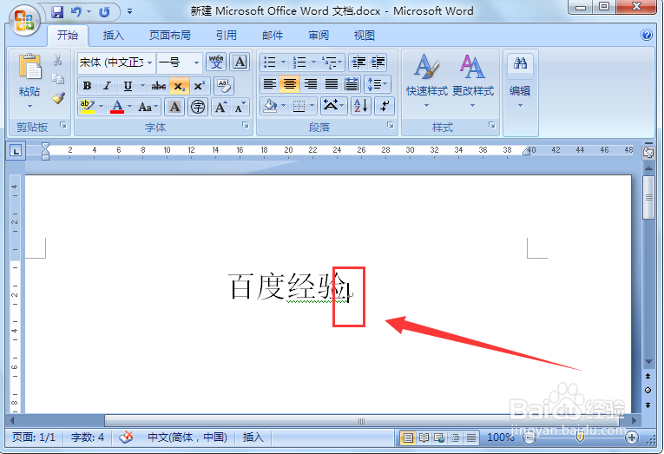Save the document from quick access toolbar
Screen dimensions: 664x454
57,12
